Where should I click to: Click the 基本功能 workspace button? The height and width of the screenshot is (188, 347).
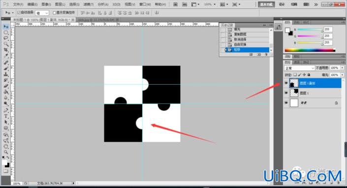(x=266, y=4)
